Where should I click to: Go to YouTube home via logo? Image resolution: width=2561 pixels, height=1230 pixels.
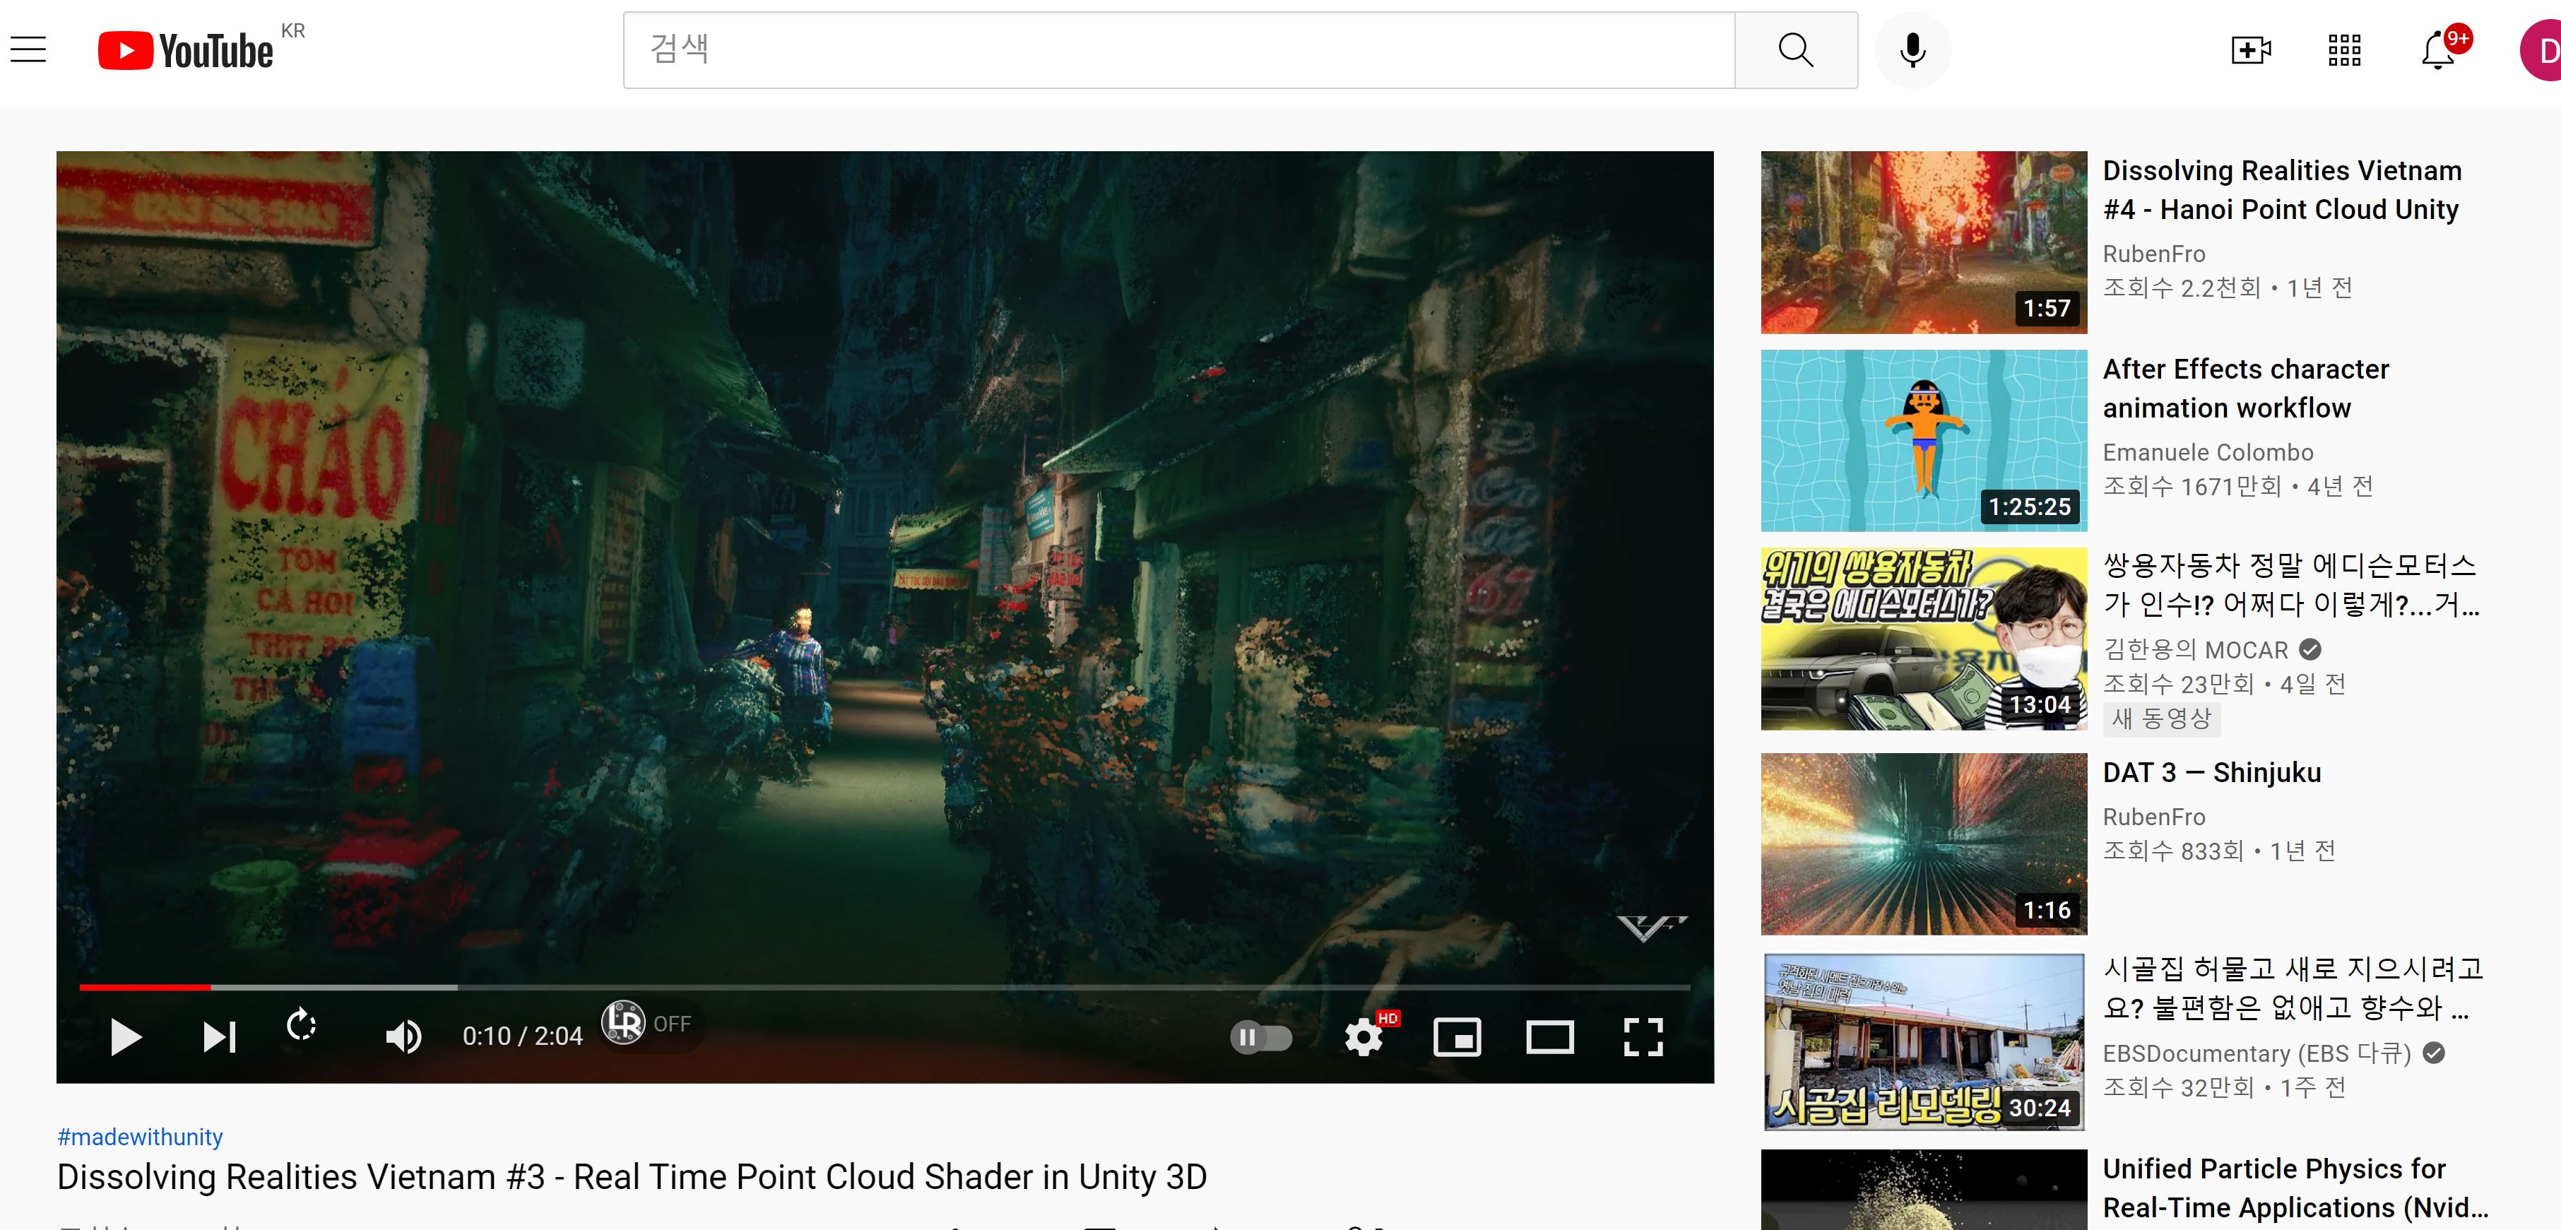pyautogui.click(x=186, y=49)
